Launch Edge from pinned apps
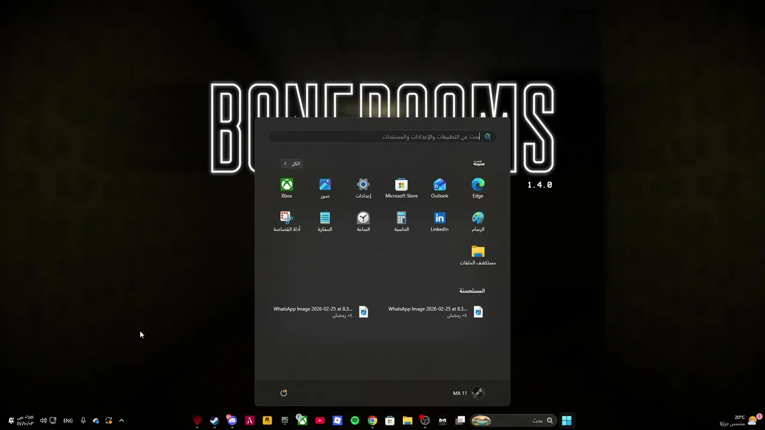The height and width of the screenshot is (430, 765). pos(478,188)
